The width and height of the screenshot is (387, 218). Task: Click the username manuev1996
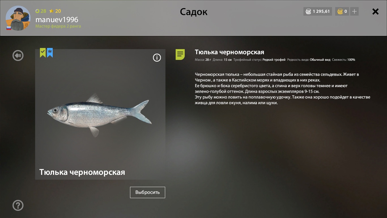pos(57,20)
